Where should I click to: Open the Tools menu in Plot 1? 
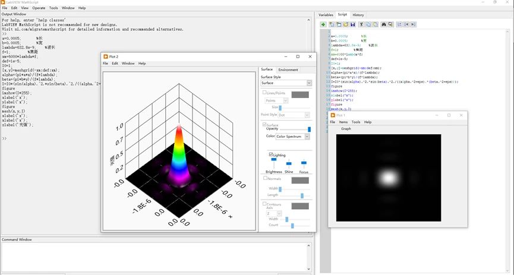pos(356,122)
